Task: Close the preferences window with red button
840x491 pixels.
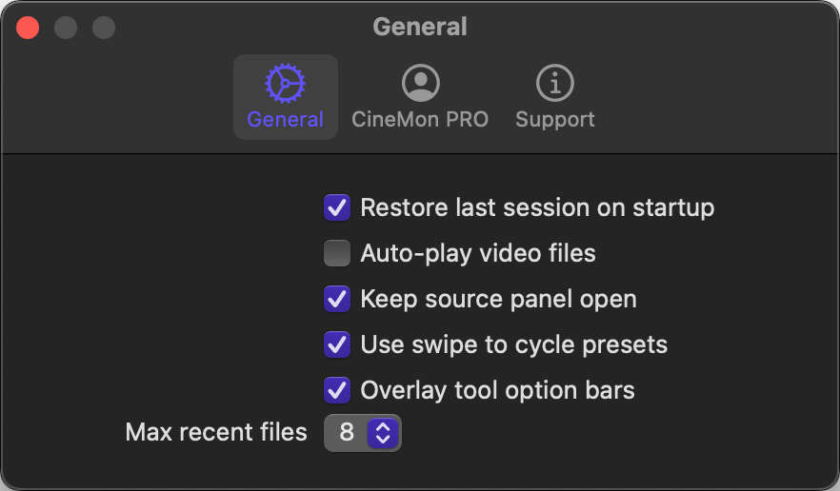Action: click(x=29, y=28)
